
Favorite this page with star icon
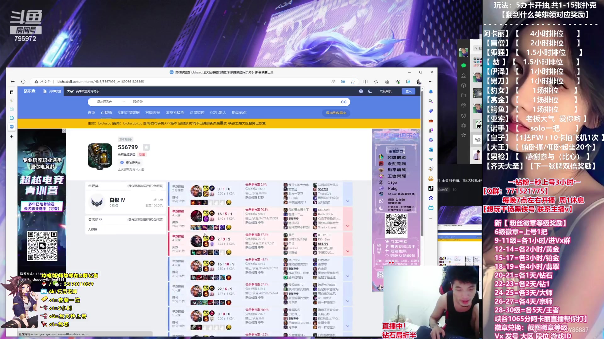pyautogui.click(x=353, y=82)
